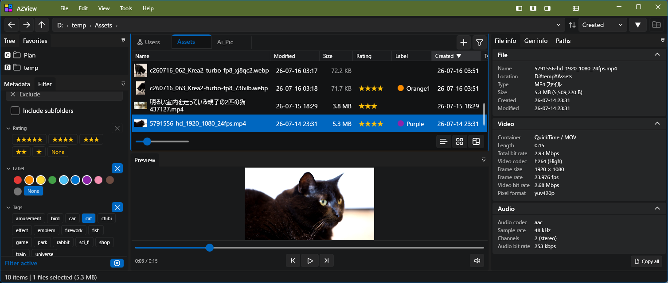Go back with the left arrow

(12, 25)
